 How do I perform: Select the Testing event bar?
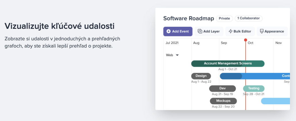tap(254, 88)
